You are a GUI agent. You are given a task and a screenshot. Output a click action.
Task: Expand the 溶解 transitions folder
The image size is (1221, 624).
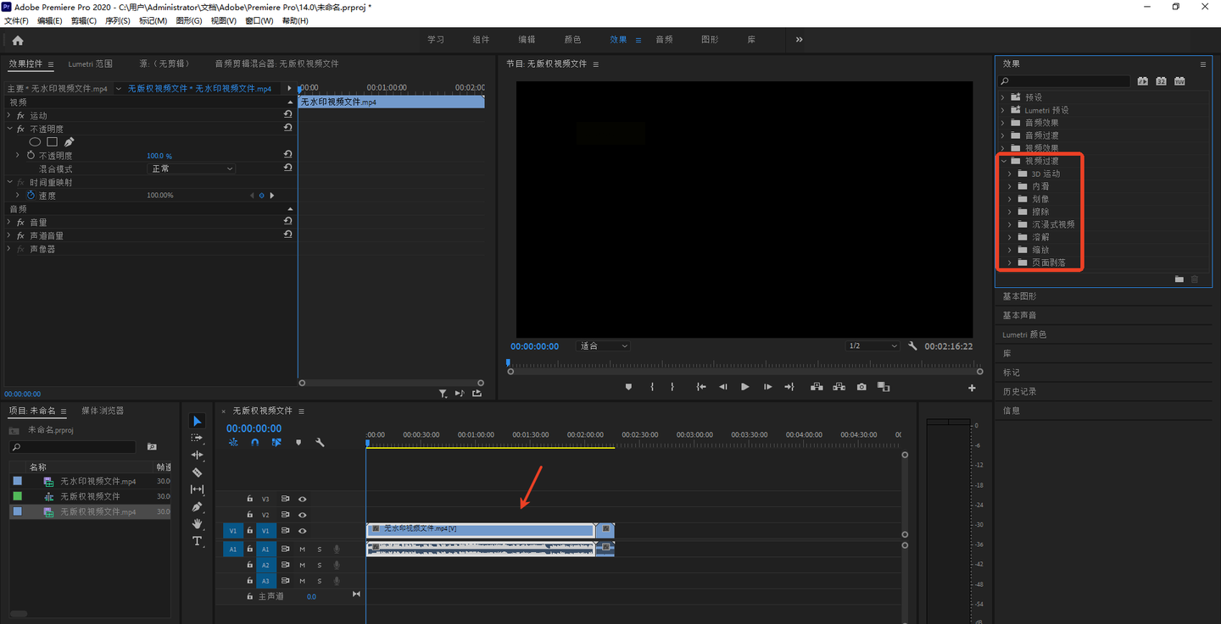point(1010,237)
